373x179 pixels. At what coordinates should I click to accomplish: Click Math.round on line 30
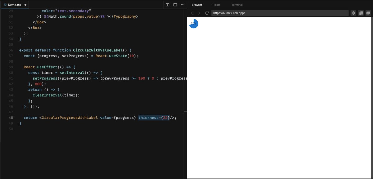[x=59, y=16]
